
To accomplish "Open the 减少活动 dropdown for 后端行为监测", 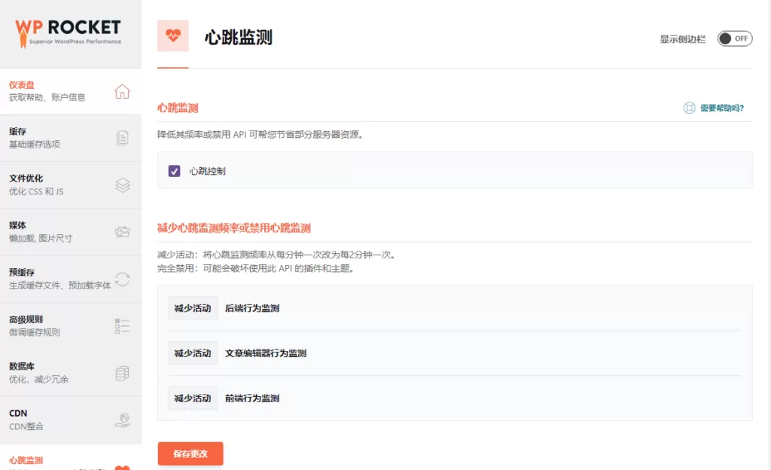I will (x=191, y=308).
